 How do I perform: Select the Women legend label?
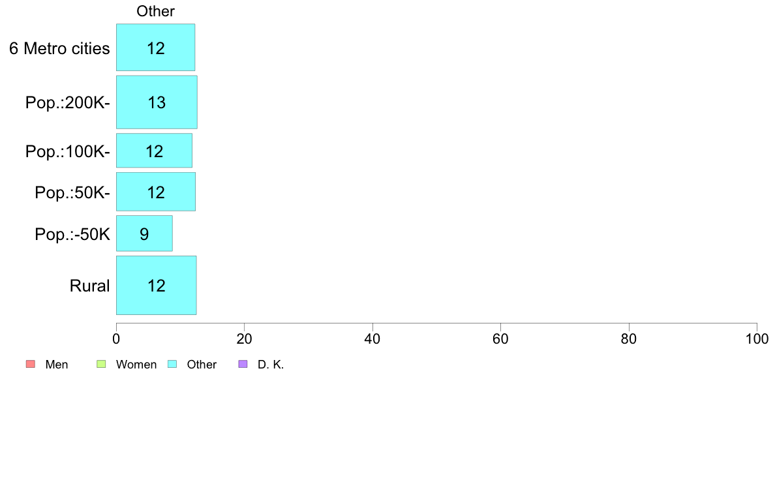pyautogui.click(x=136, y=365)
